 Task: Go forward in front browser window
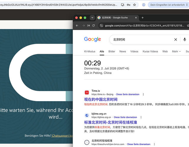pyautogui.click(x=83, y=26)
